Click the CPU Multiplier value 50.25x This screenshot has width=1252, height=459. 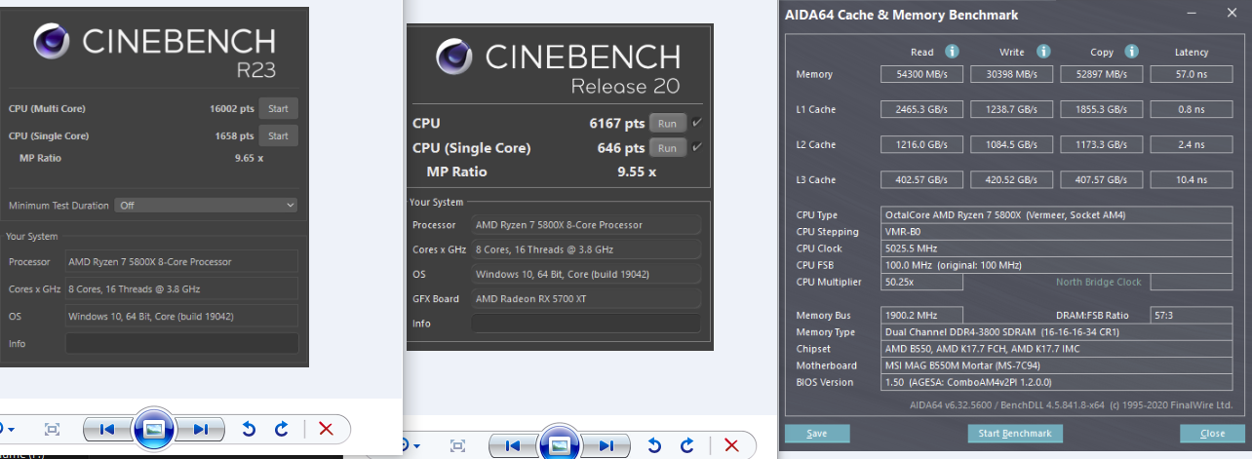921,282
